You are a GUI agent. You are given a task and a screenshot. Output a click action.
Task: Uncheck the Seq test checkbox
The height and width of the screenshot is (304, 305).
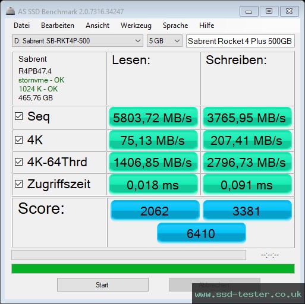[18, 116]
